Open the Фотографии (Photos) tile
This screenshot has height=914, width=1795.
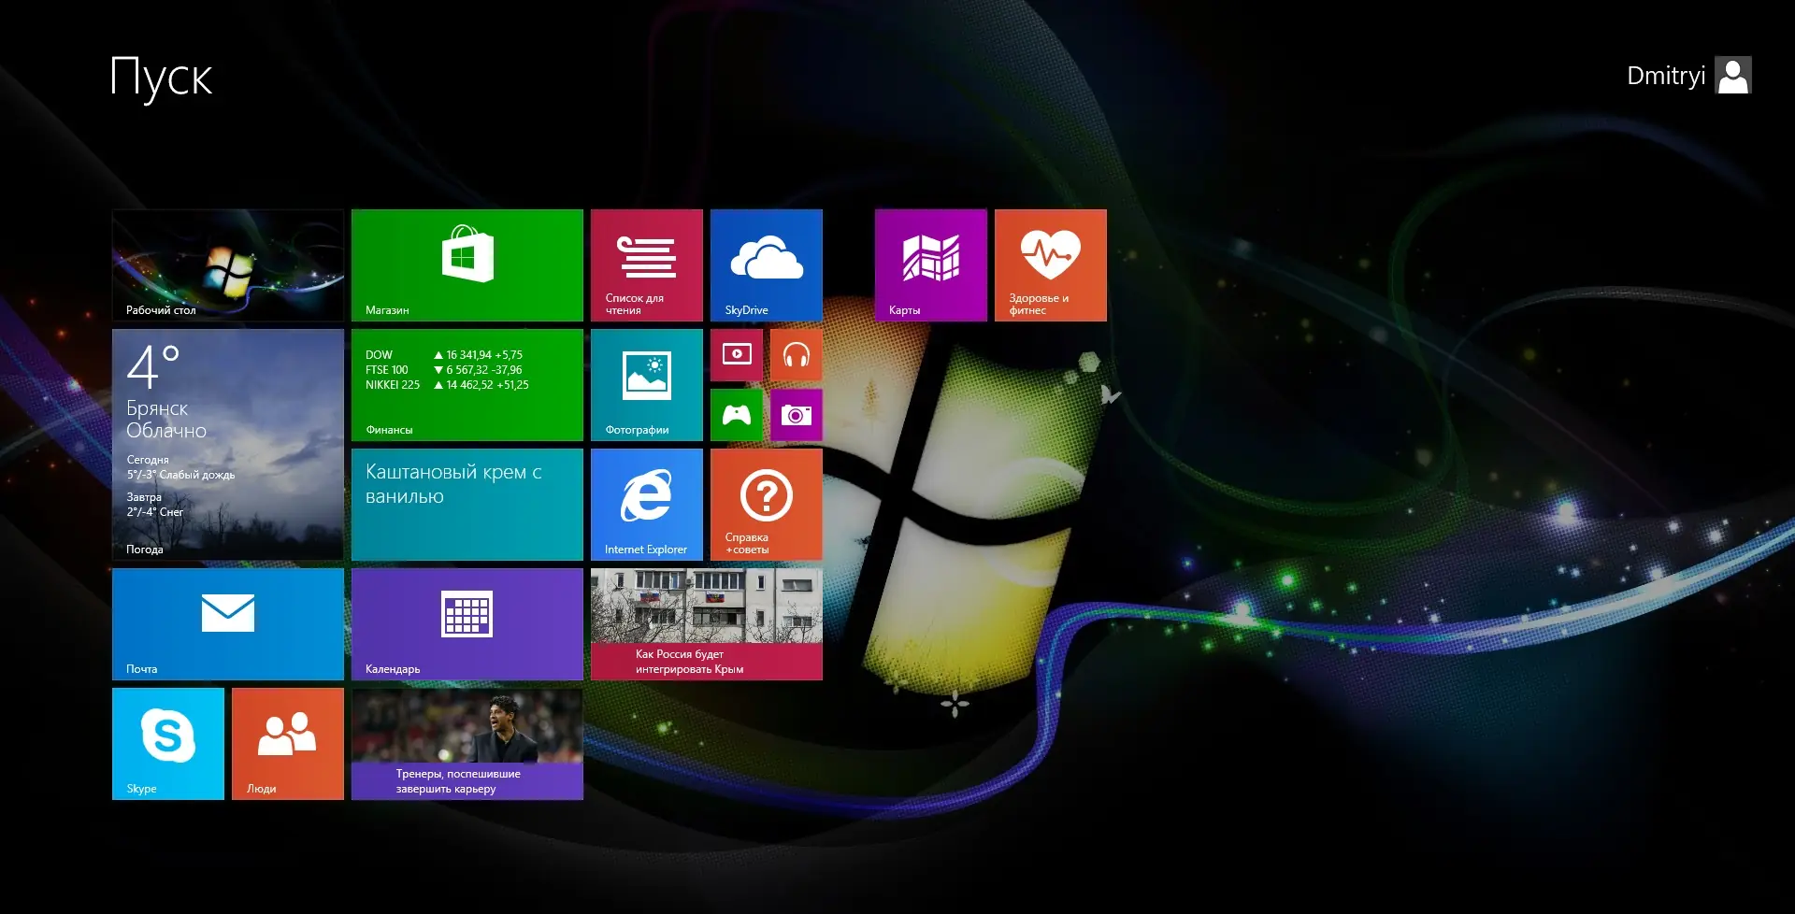point(647,385)
